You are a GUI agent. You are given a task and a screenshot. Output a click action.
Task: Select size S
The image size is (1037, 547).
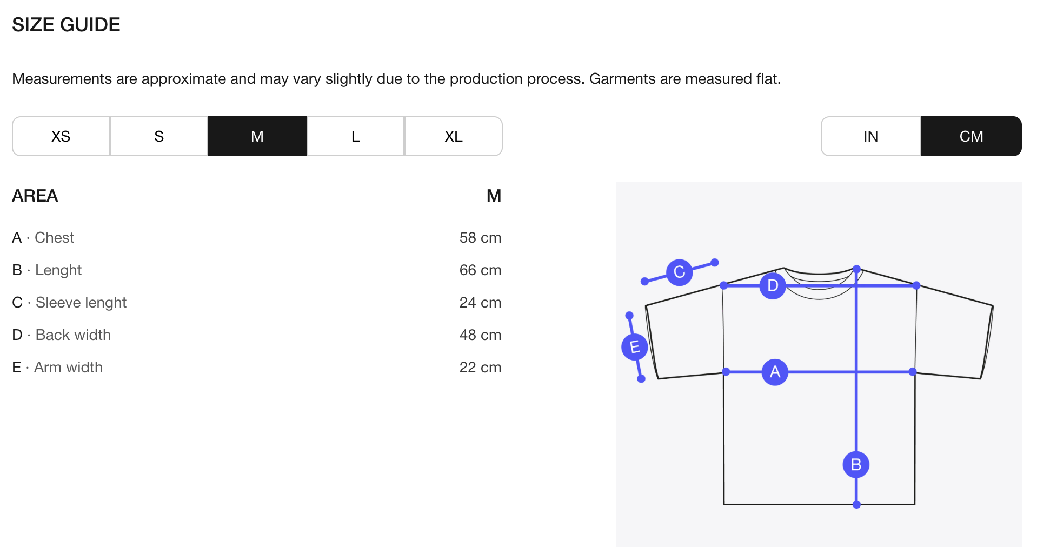click(x=159, y=136)
